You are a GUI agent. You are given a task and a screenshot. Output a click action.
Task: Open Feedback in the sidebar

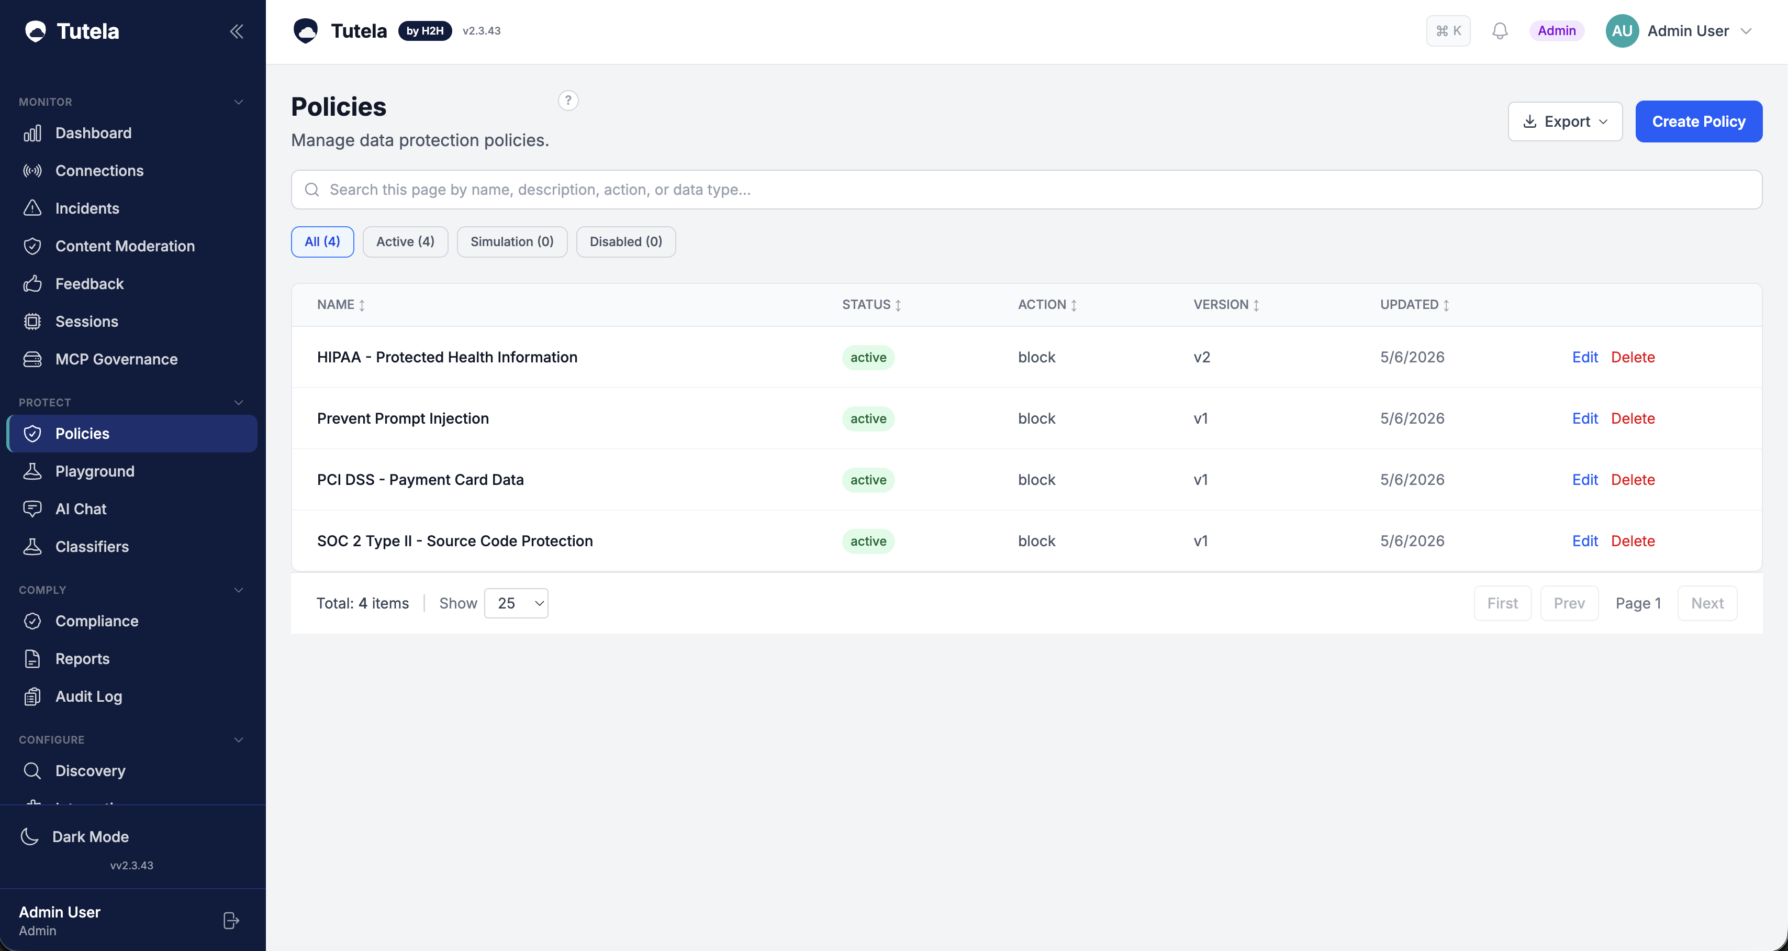click(x=132, y=283)
